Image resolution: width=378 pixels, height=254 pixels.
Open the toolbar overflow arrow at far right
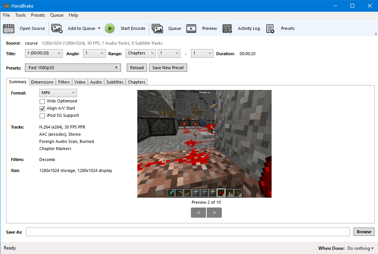376,34
